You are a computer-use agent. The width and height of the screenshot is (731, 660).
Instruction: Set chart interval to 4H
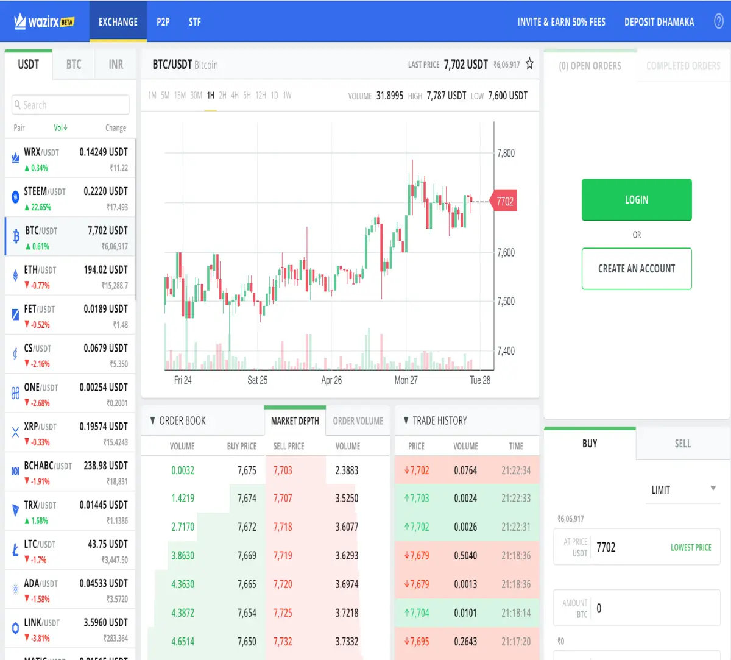pos(235,95)
